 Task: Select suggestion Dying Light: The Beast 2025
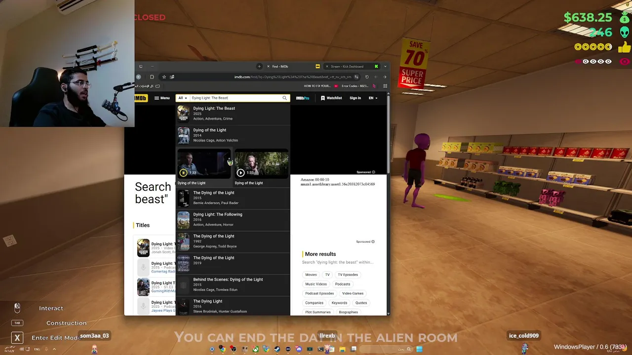(x=233, y=113)
